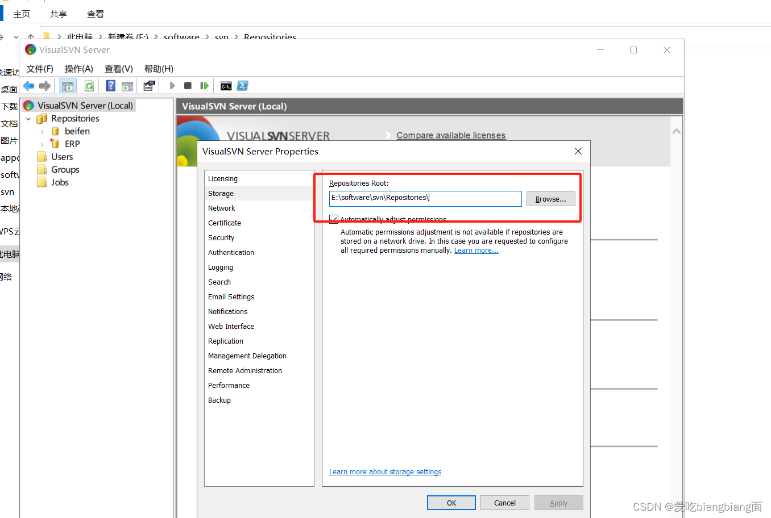Open Learn more about storage settings link
The width and height of the screenshot is (771, 518).
(385, 471)
